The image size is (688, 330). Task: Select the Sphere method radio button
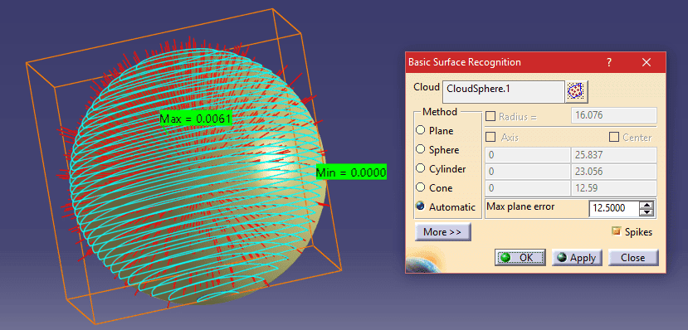[420, 149]
